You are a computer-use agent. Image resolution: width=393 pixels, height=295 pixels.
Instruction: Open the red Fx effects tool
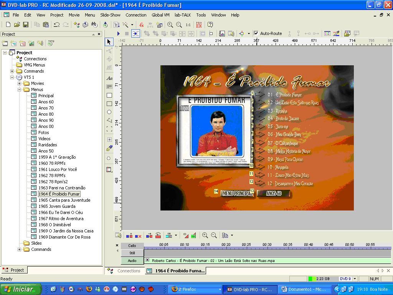(x=142, y=25)
